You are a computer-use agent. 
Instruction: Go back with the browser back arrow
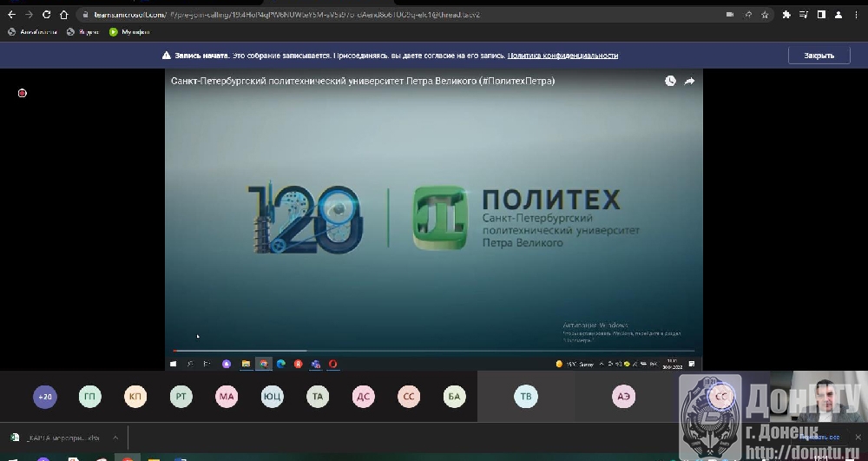pos(11,15)
